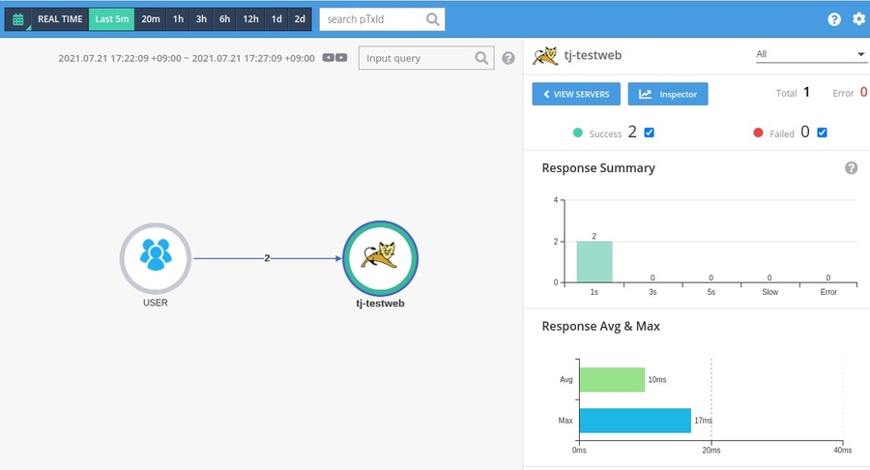Viewport: 870px width, 470px height.
Task: Switch to 1d time range
Action: pyautogui.click(x=275, y=19)
